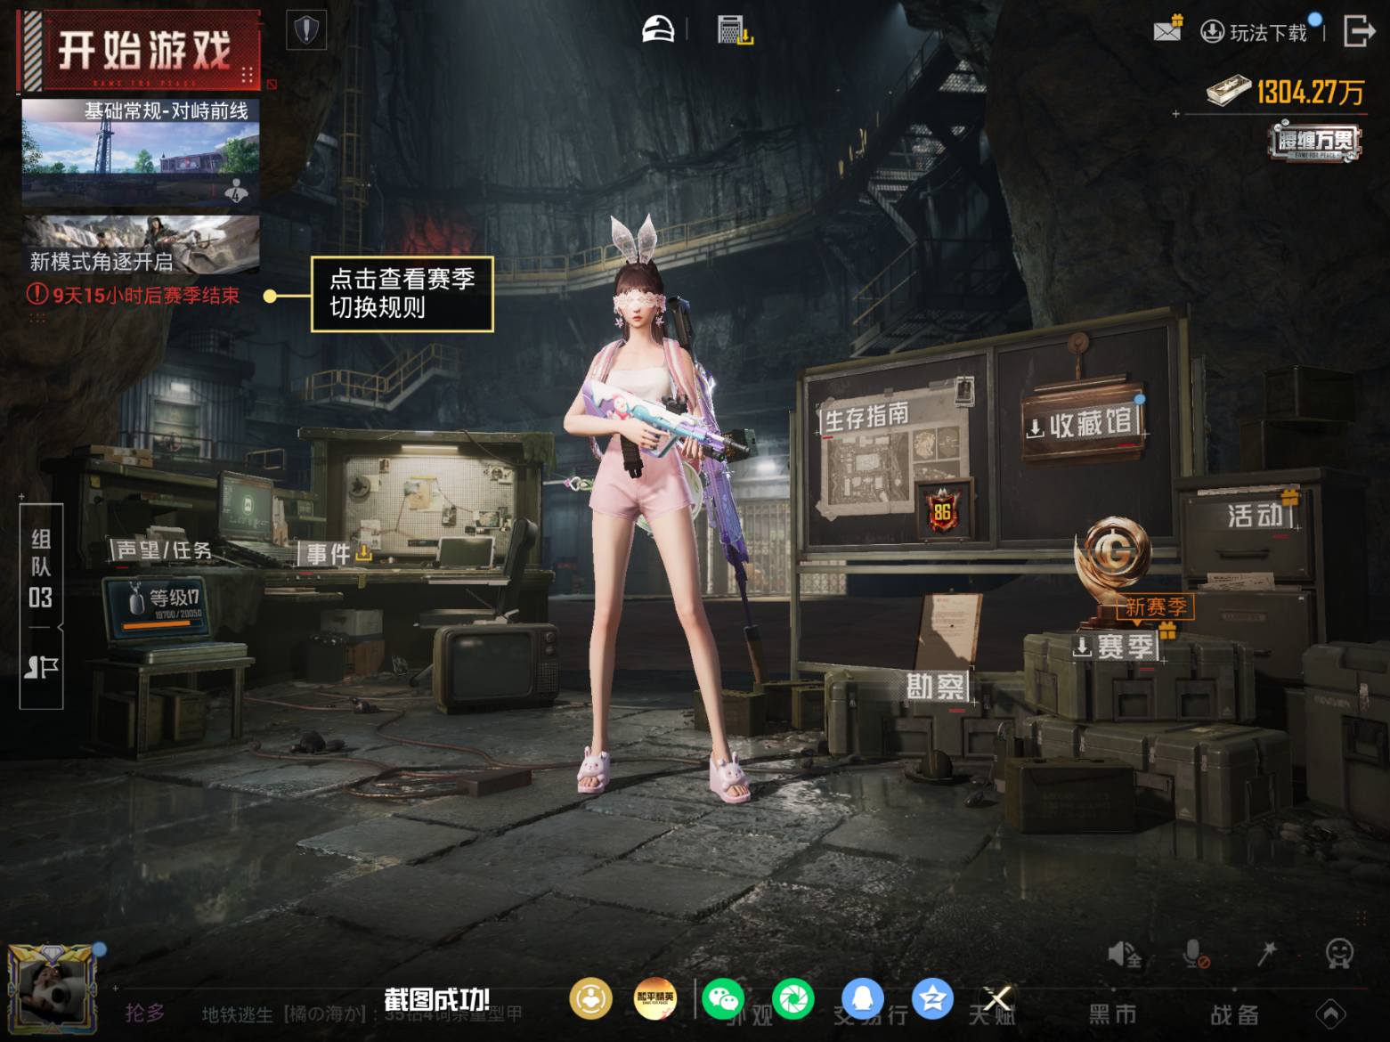Switch to the 黑市 black market tab
Screen dimensions: 1390x1042
click(1113, 1014)
